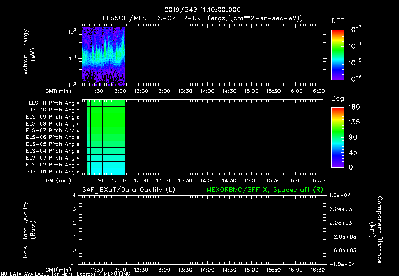Viewport: 399px width, 276px height.
Task: Click the green MEXORBMC/SPF X, Spacecraft (R) heading
Action: click(x=265, y=190)
